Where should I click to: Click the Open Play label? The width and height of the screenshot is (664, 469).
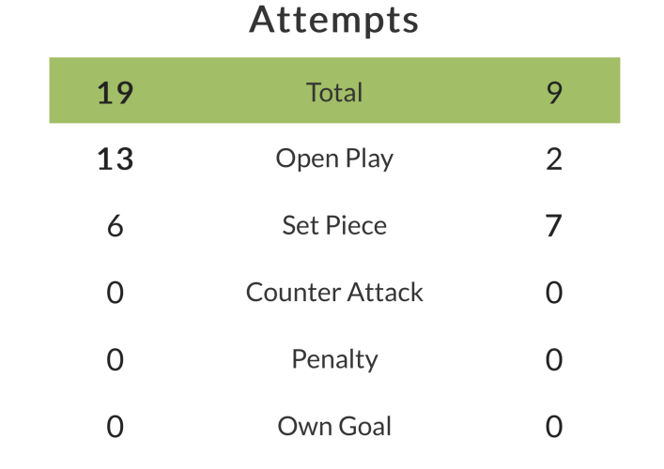click(334, 159)
